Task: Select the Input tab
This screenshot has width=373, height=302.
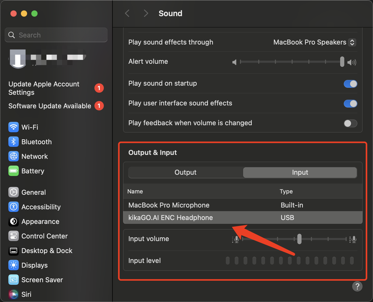Action: click(300, 173)
